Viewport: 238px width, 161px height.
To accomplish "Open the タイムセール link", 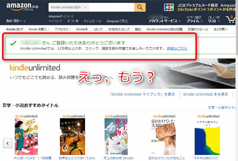I will 93,21.
